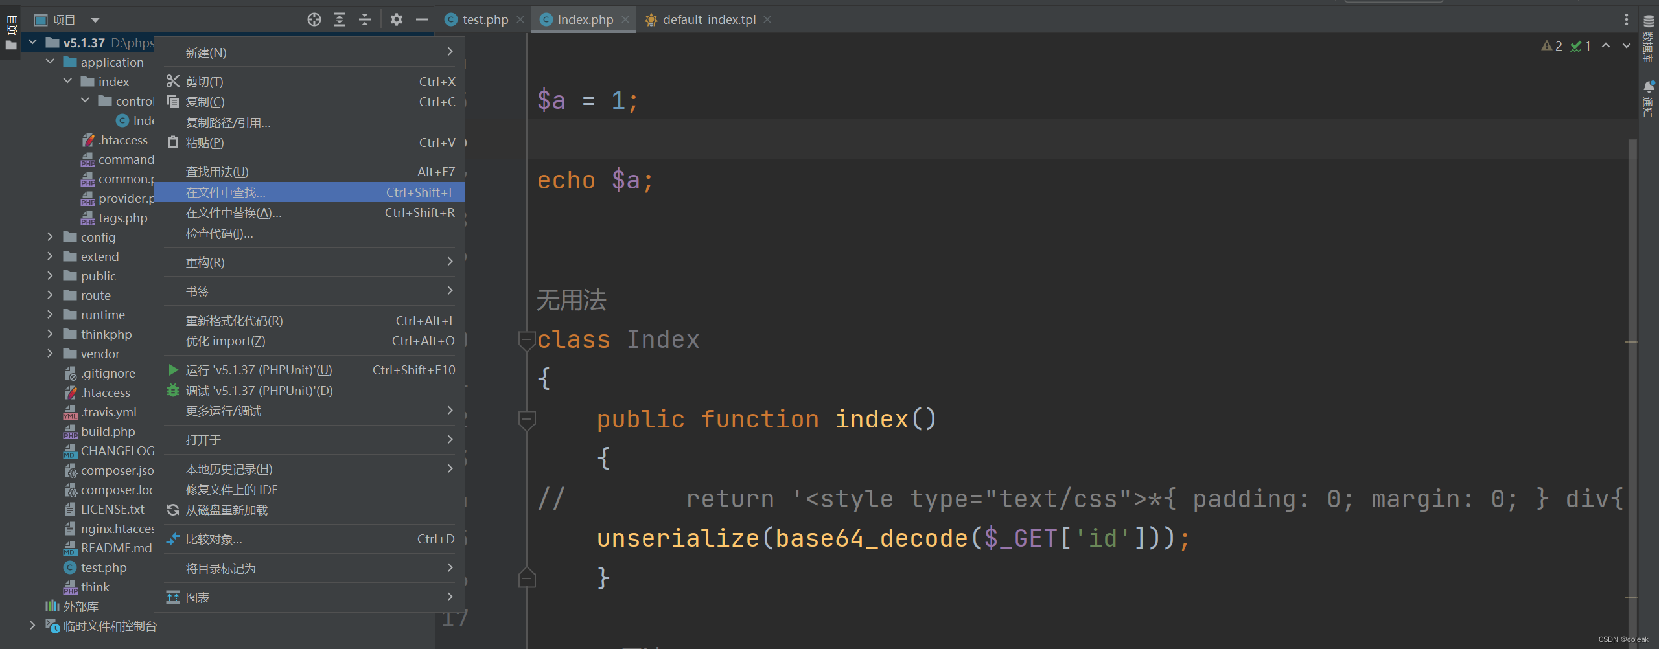
Task: Go to next highlighted error arrow
Action: point(1627,45)
